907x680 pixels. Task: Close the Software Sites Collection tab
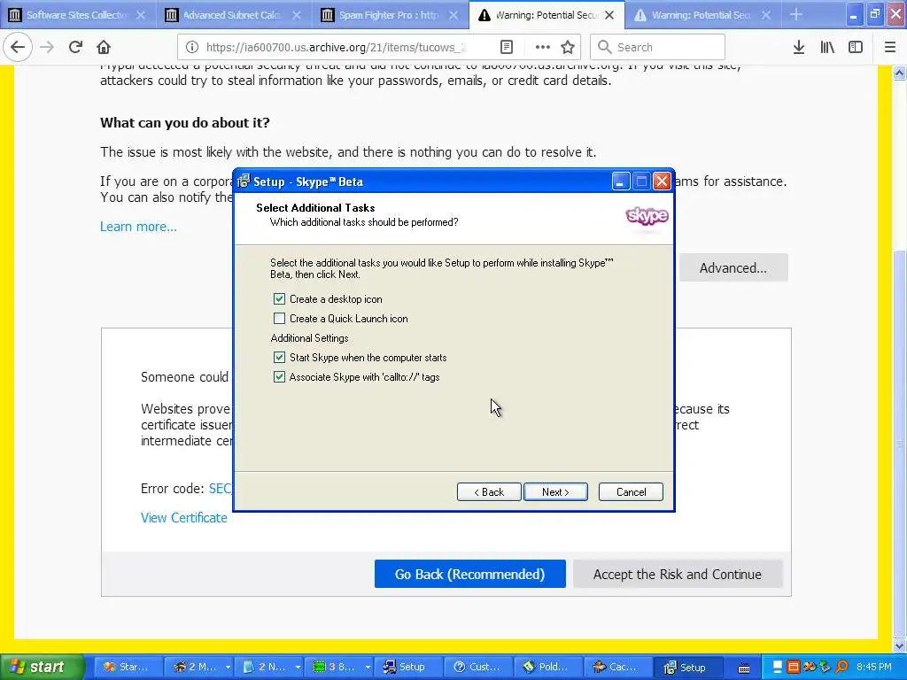point(141,15)
